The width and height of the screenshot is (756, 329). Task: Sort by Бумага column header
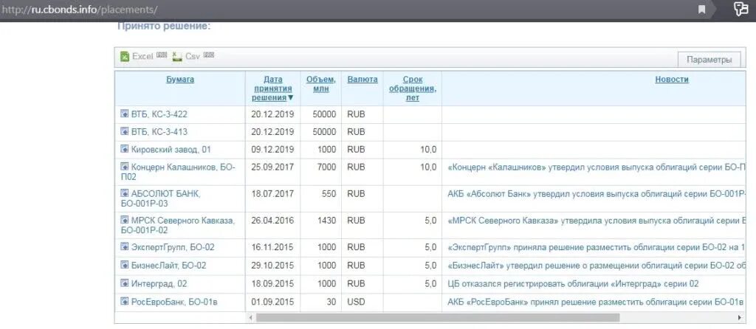coord(180,80)
